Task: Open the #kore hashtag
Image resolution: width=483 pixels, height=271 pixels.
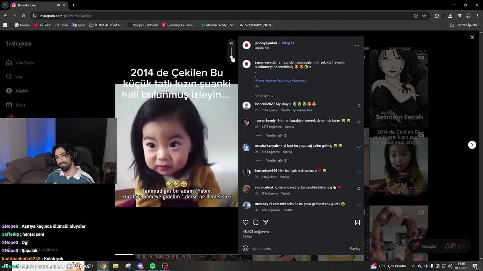Action: (260, 81)
